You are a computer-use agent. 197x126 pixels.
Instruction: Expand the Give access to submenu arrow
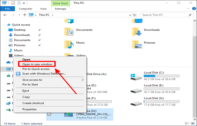[82, 80]
